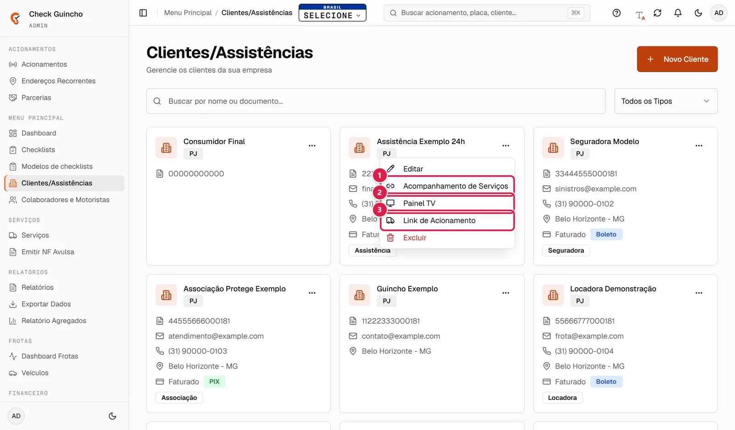Click the Consumidor Final building icon
Image resolution: width=735 pixels, height=430 pixels.
(x=166, y=148)
